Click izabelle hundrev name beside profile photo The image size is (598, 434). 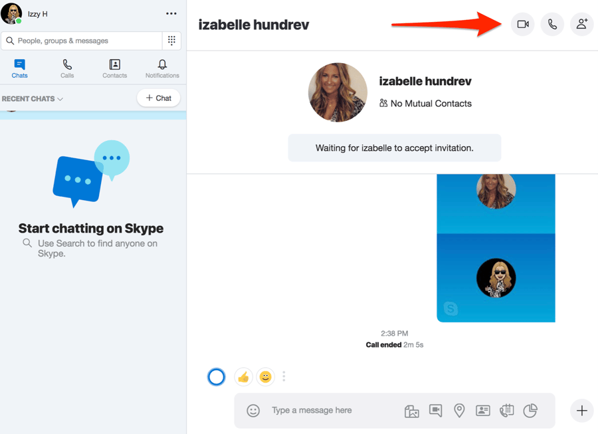pos(425,81)
